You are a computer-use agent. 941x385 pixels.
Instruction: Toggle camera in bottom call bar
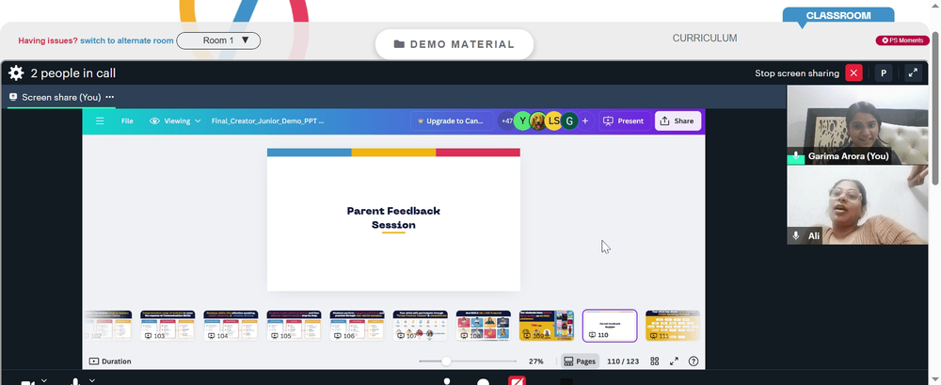27,382
